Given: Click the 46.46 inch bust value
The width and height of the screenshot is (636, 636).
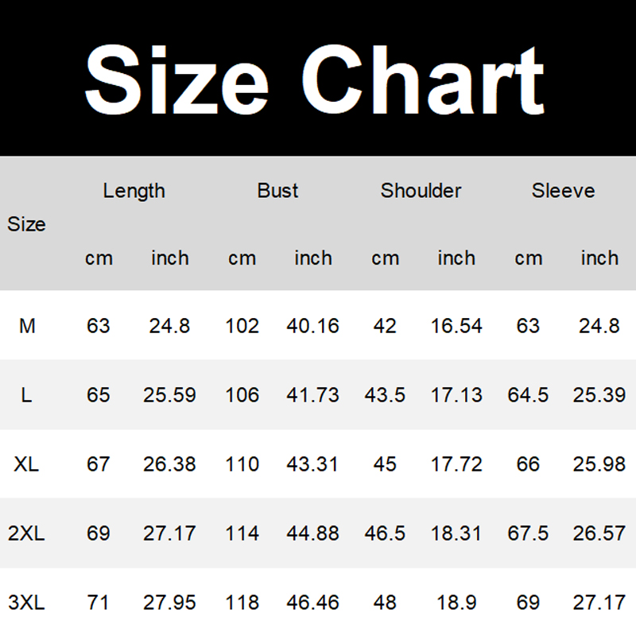Looking at the screenshot, I should point(312,602).
